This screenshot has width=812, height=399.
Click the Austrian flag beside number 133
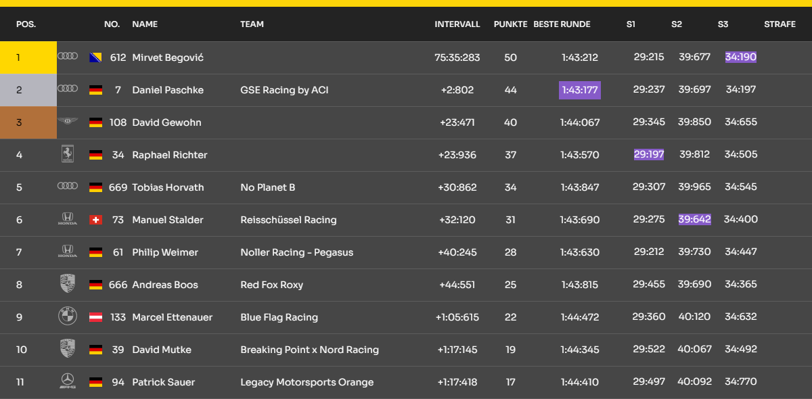click(95, 317)
